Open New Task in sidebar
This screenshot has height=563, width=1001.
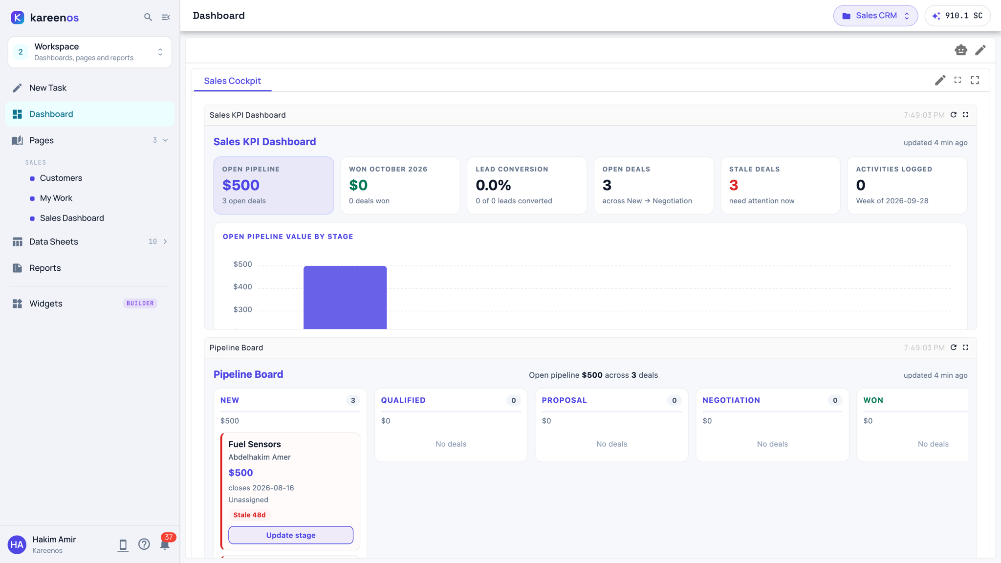tap(90, 88)
